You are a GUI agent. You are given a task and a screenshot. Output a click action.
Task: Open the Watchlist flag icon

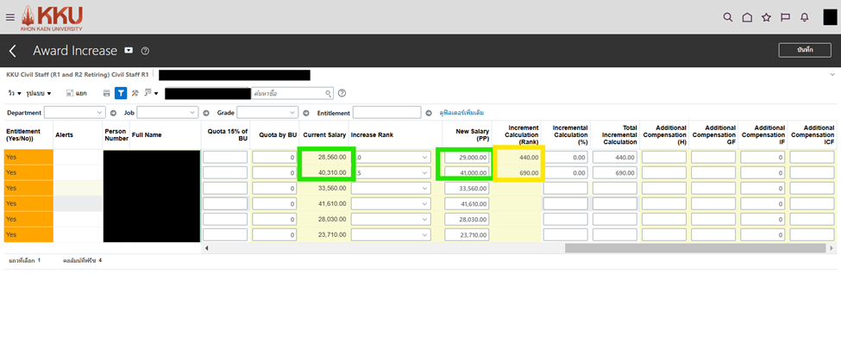pos(785,17)
